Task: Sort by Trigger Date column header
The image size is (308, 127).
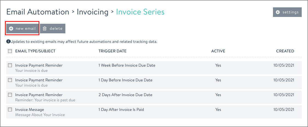Action: point(112,51)
